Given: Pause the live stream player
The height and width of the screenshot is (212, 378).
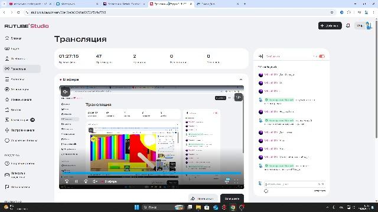Looking at the screenshot, I should (76, 181).
